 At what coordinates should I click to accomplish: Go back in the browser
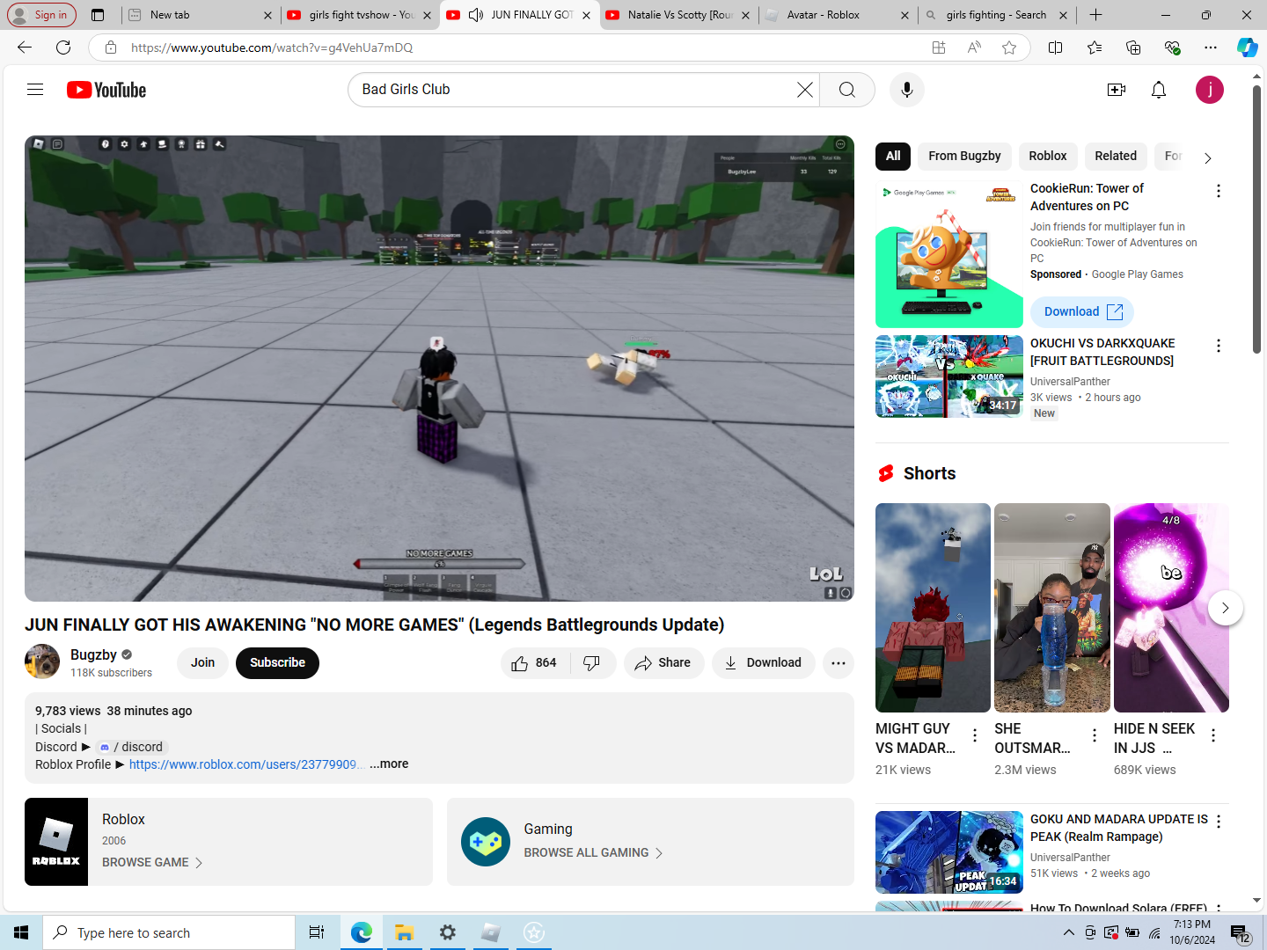pos(25,47)
